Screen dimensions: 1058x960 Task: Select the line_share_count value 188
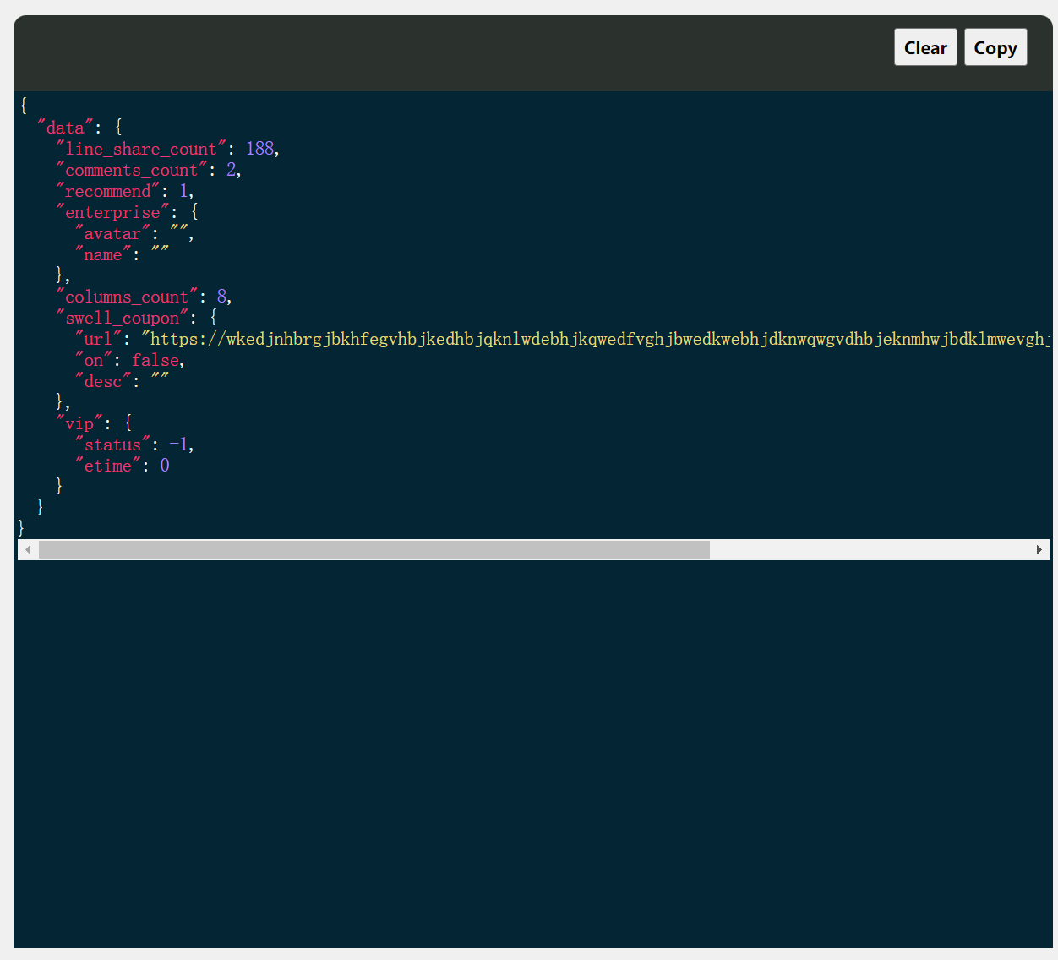259,148
